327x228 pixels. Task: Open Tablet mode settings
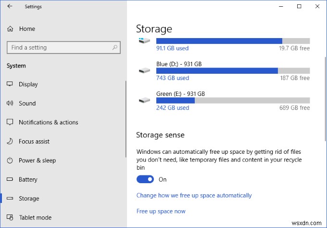click(x=35, y=217)
